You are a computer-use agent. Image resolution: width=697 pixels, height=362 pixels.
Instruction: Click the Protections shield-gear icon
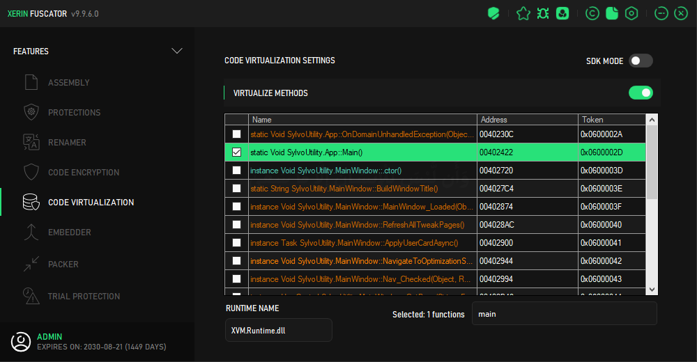click(x=31, y=112)
